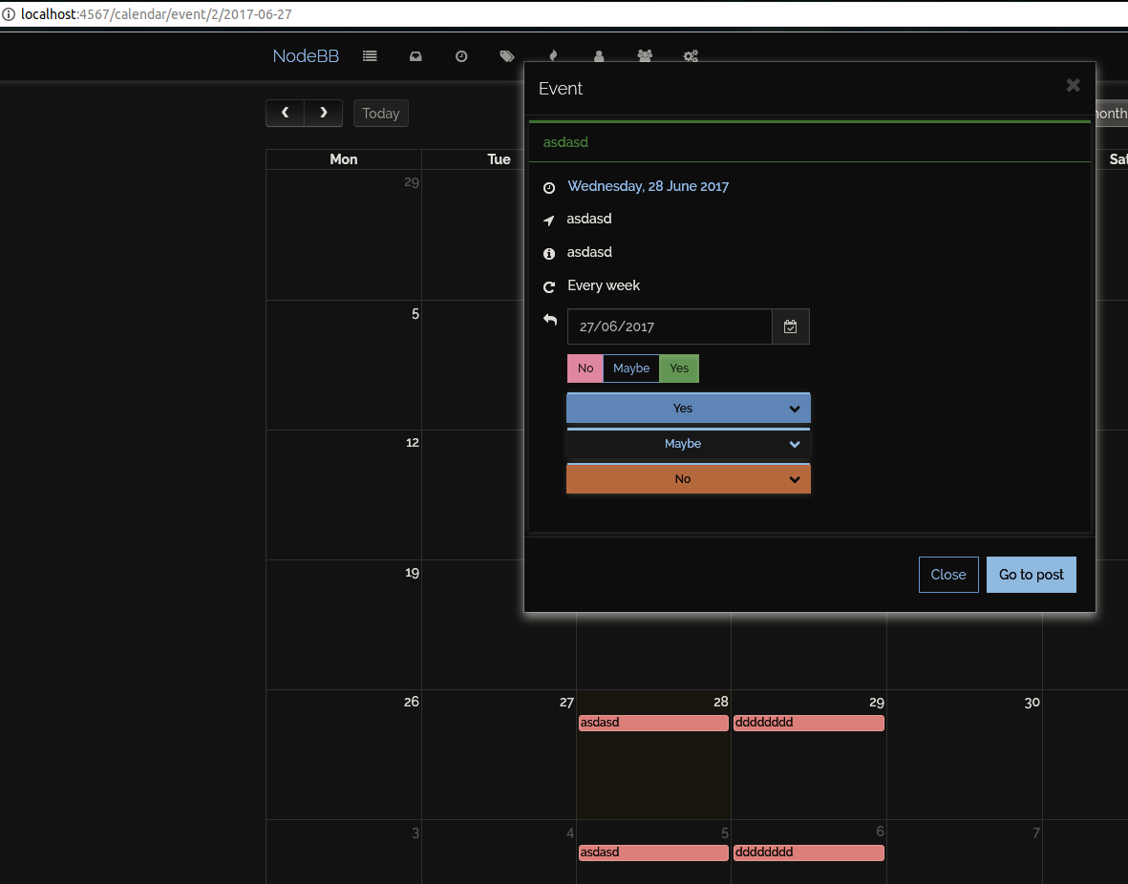
Task: Click day number 26 in the calendar
Action: [411, 702]
